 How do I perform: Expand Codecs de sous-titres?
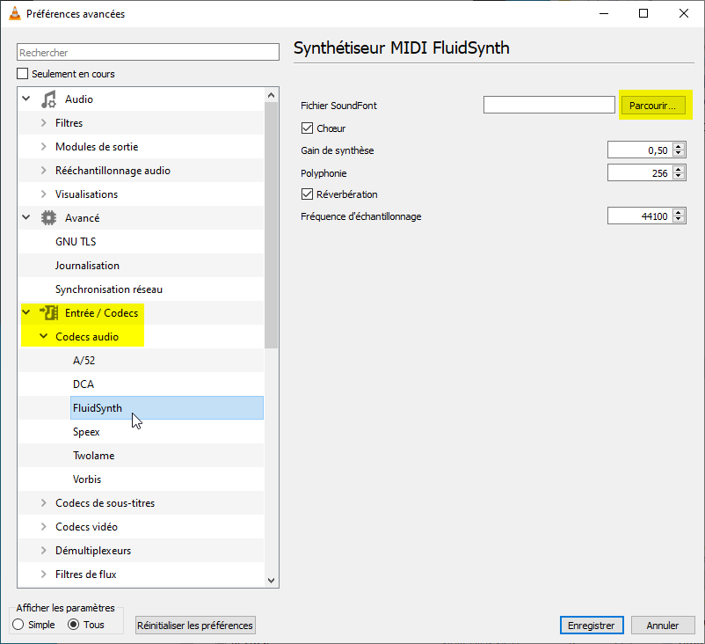click(44, 502)
